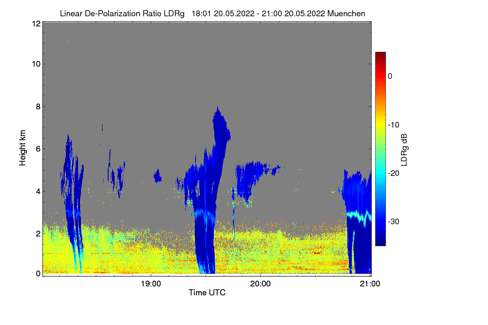The height and width of the screenshot is (325, 488).
Task: Click the '-10' colorbar tick label
Action: tap(393, 125)
